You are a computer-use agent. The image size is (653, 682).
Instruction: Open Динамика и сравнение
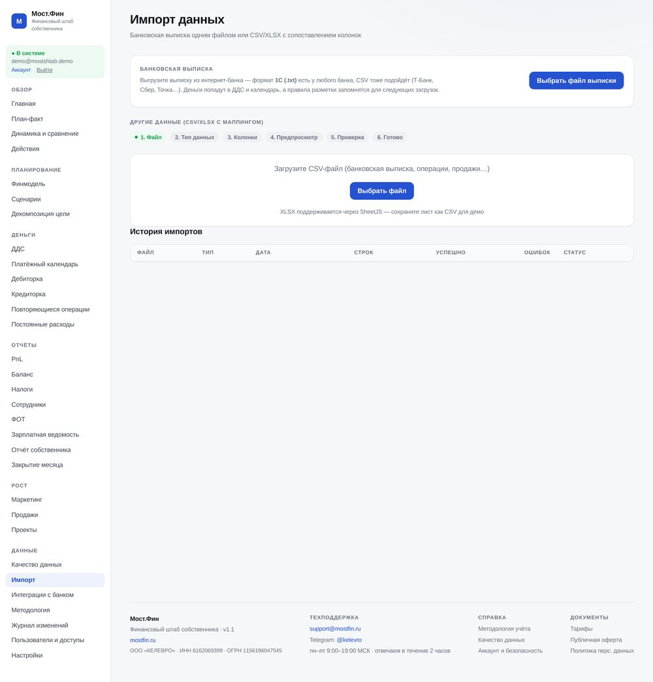pos(56,134)
